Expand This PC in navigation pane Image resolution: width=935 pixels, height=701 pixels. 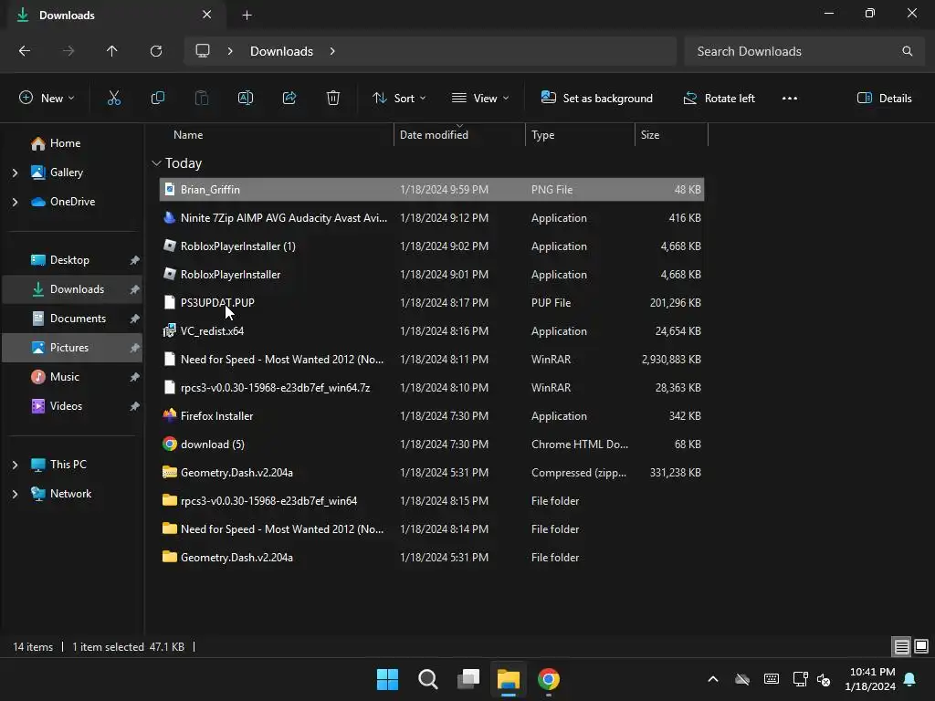15,465
